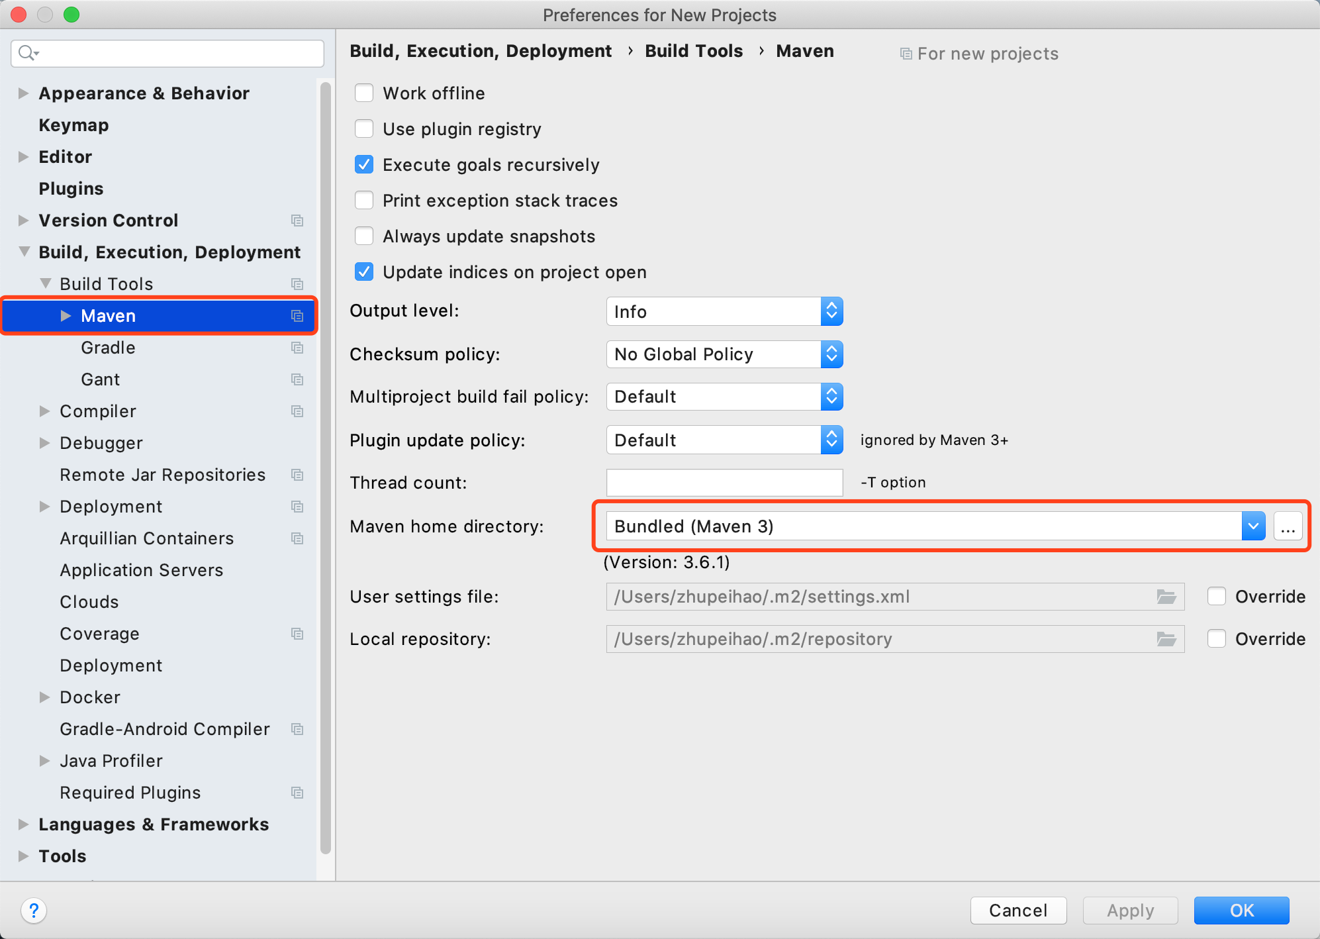Open the Plugins settings page
1320x939 pixels.
pos(71,189)
